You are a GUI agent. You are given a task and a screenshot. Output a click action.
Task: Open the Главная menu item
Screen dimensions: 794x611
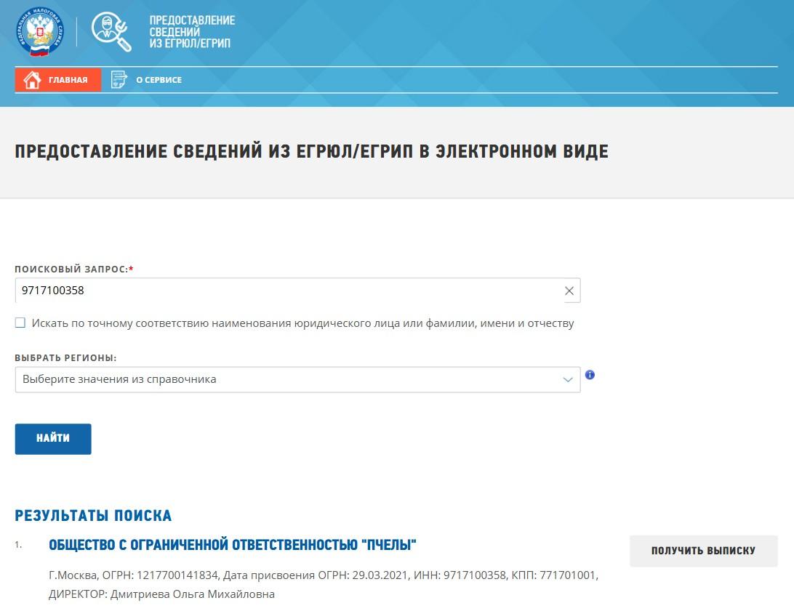point(68,80)
